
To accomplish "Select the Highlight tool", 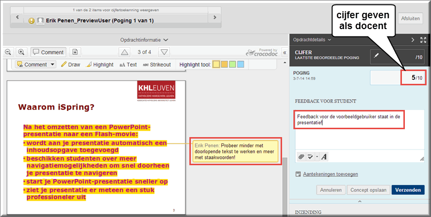I will (x=100, y=65).
